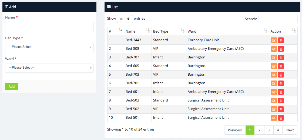Image resolution: width=302 pixels, height=140 pixels.
Task: Delete the Bed-501 entry
Action: click(x=281, y=118)
